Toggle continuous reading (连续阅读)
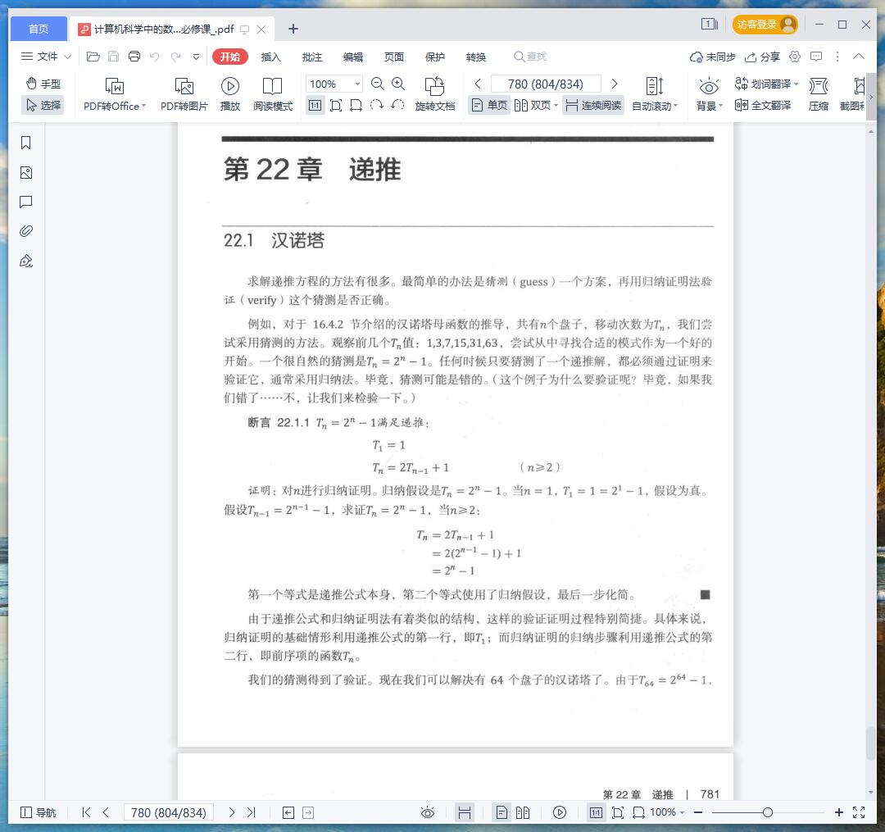The image size is (885, 832). [x=593, y=106]
